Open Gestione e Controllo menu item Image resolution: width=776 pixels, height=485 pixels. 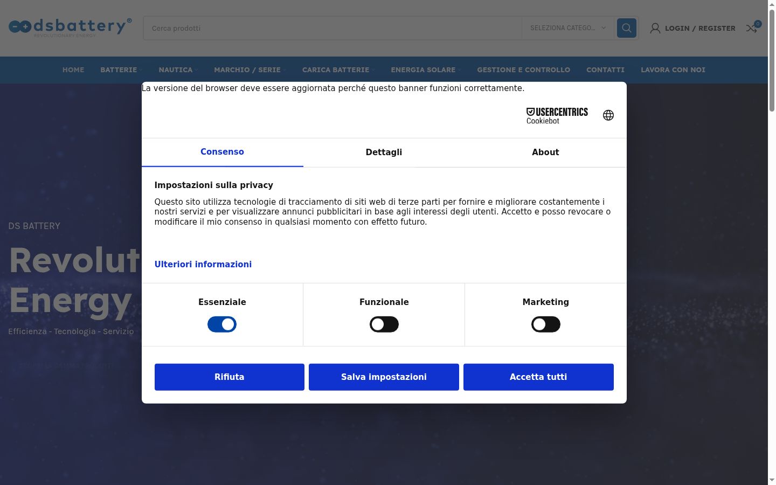coord(523,70)
